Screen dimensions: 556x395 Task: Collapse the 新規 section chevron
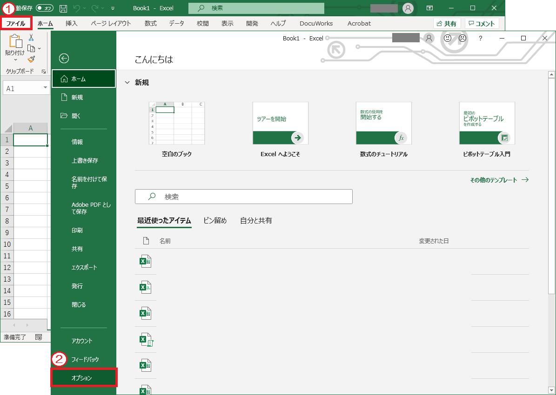point(127,83)
